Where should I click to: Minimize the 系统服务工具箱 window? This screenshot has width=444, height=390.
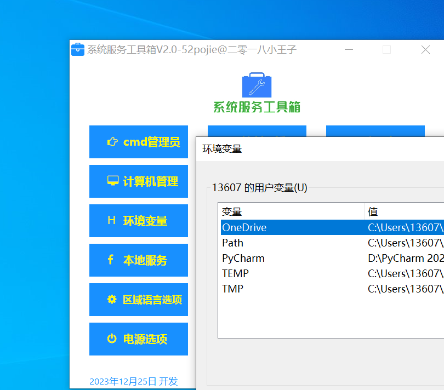point(349,50)
